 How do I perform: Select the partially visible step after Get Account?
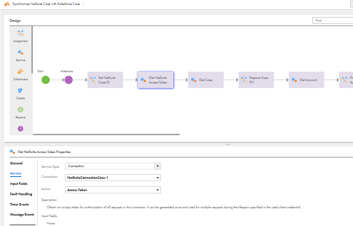(x=346, y=80)
